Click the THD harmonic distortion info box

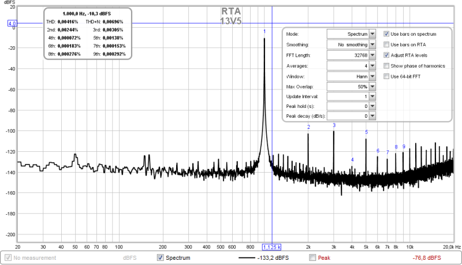click(x=87, y=33)
